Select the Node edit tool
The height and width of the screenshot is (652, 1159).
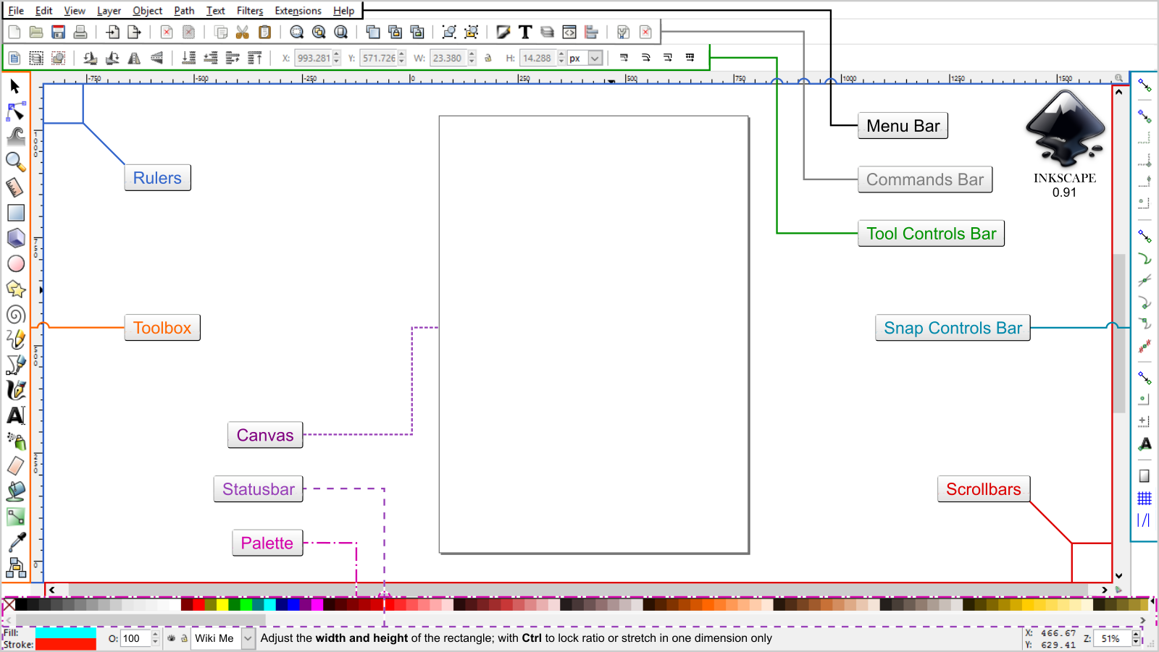click(x=15, y=111)
